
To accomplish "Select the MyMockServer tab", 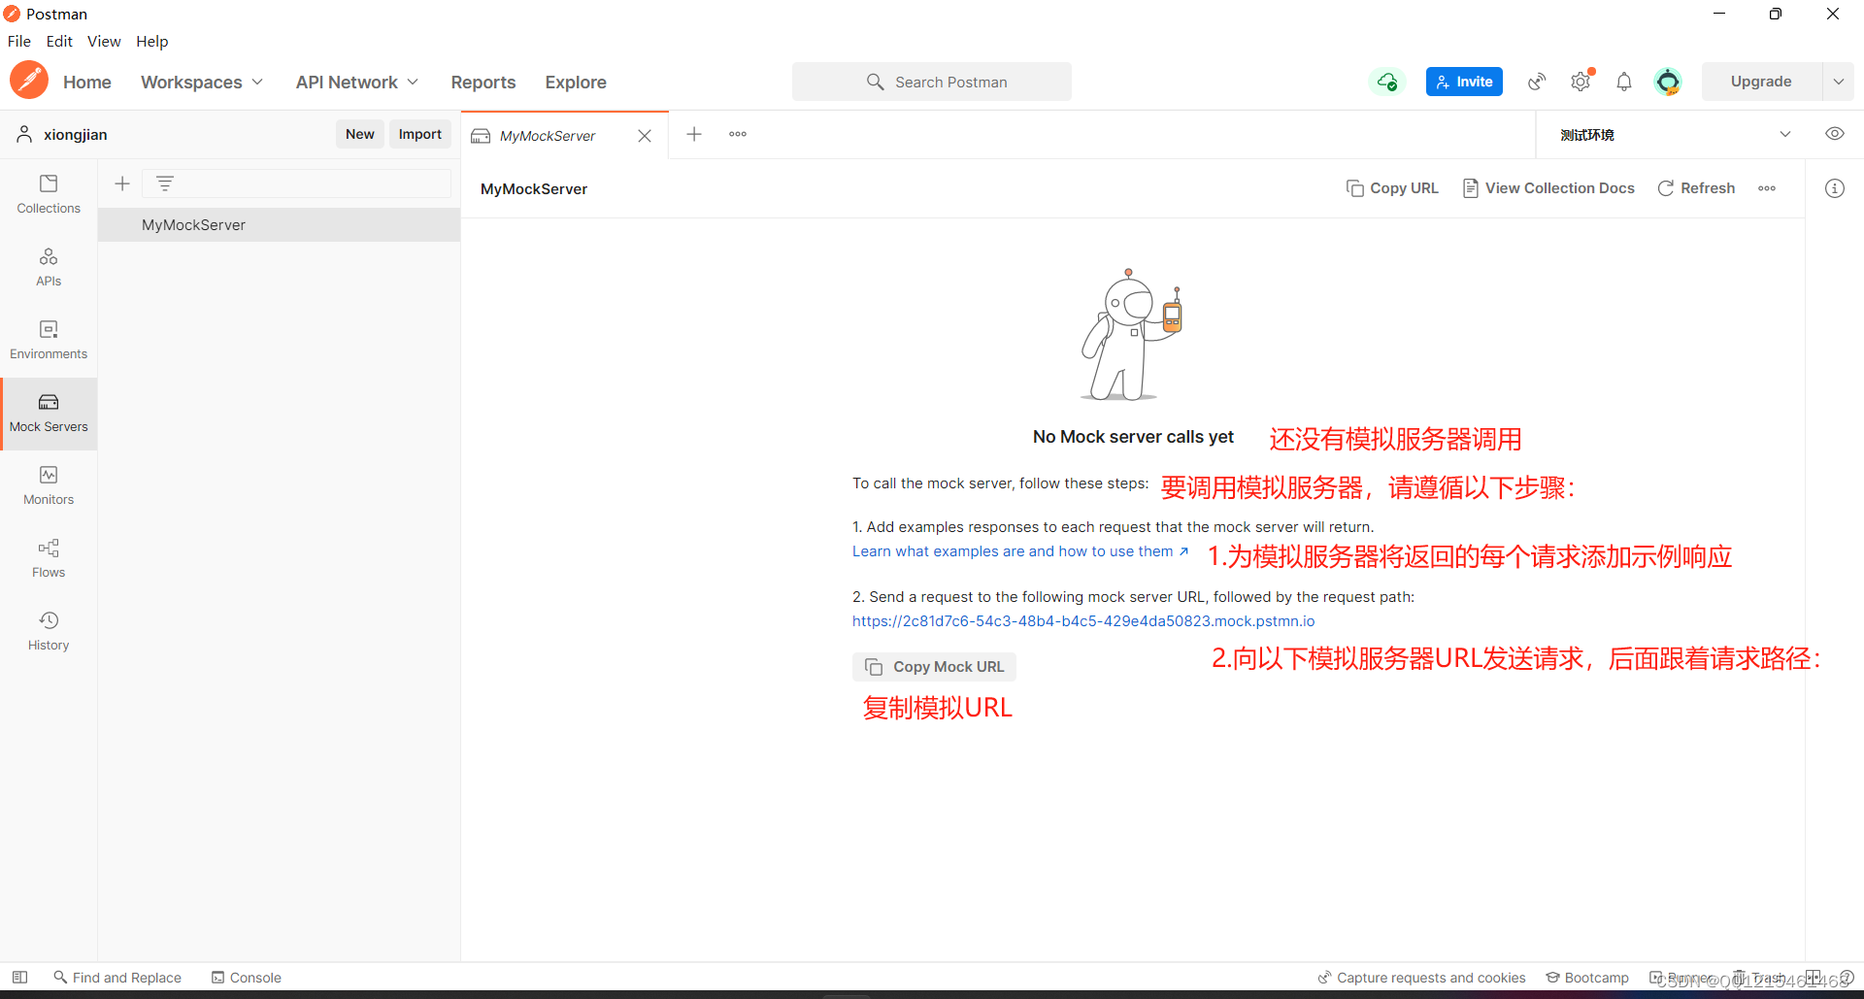I will [549, 136].
